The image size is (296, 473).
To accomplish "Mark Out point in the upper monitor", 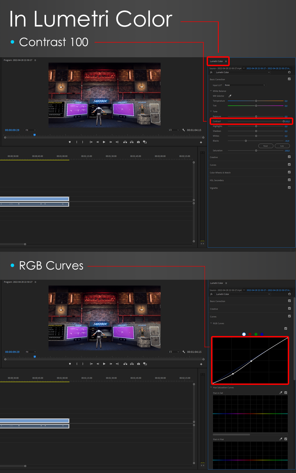I will 82,142.
